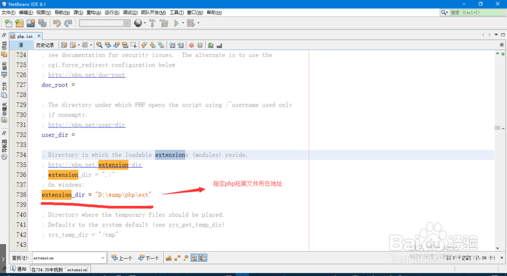The height and width of the screenshot is (276, 507).
Task: Click the editor vertical scrollbar thumb
Action: click(497, 128)
